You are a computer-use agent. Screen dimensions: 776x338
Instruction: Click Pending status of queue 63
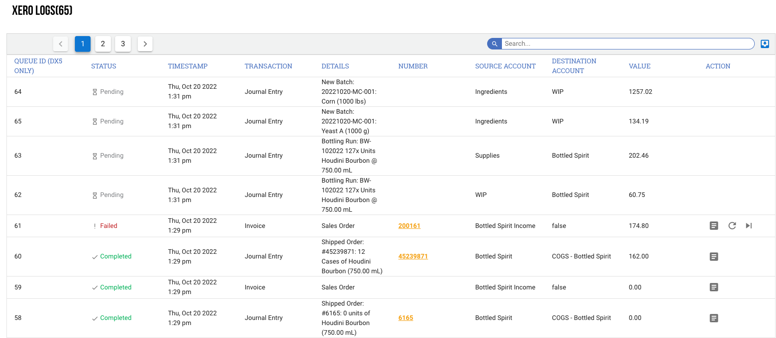(108, 155)
